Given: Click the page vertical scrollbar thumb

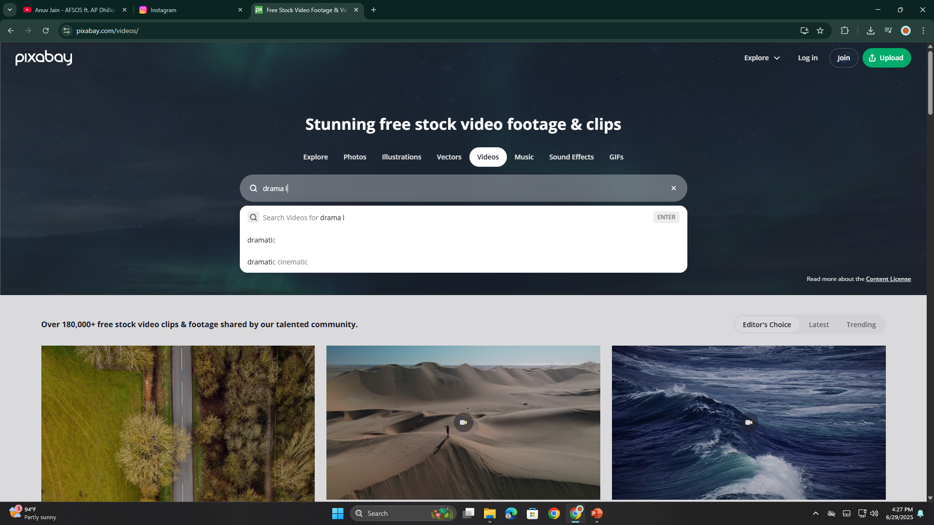Looking at the screenshot, I should pos(930,83).
